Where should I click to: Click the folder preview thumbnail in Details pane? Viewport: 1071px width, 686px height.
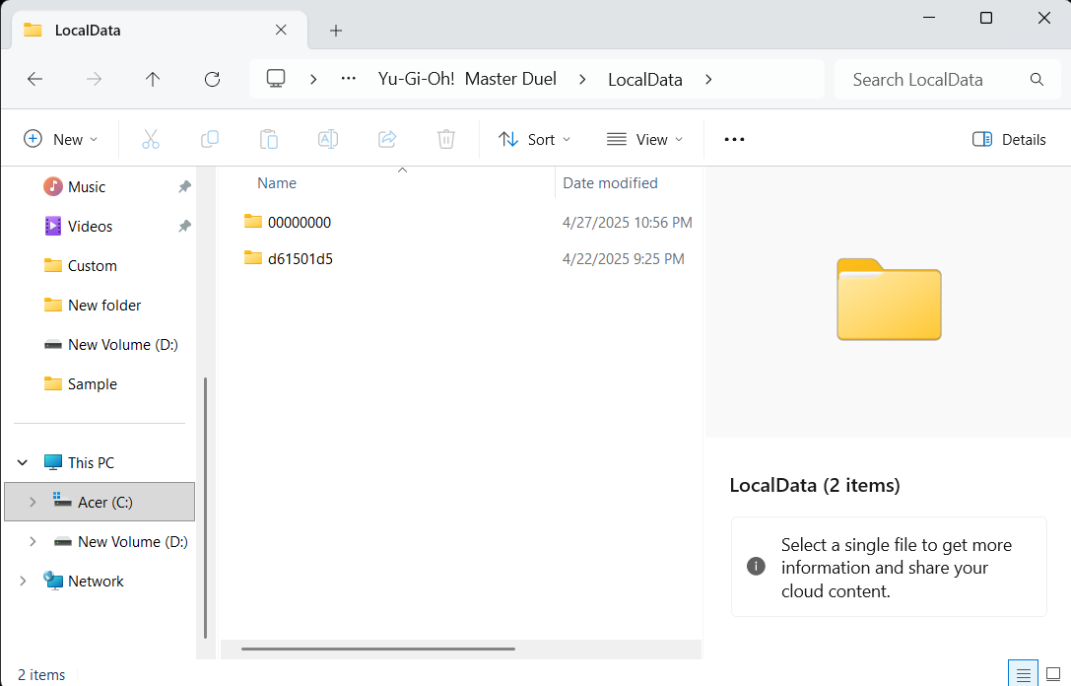tap(889, 299)
